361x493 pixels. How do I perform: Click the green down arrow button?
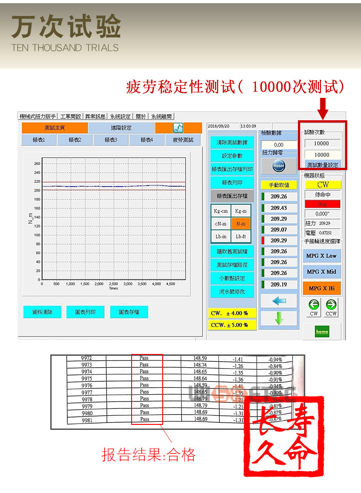pyautogui.click(x=279, y=318)
